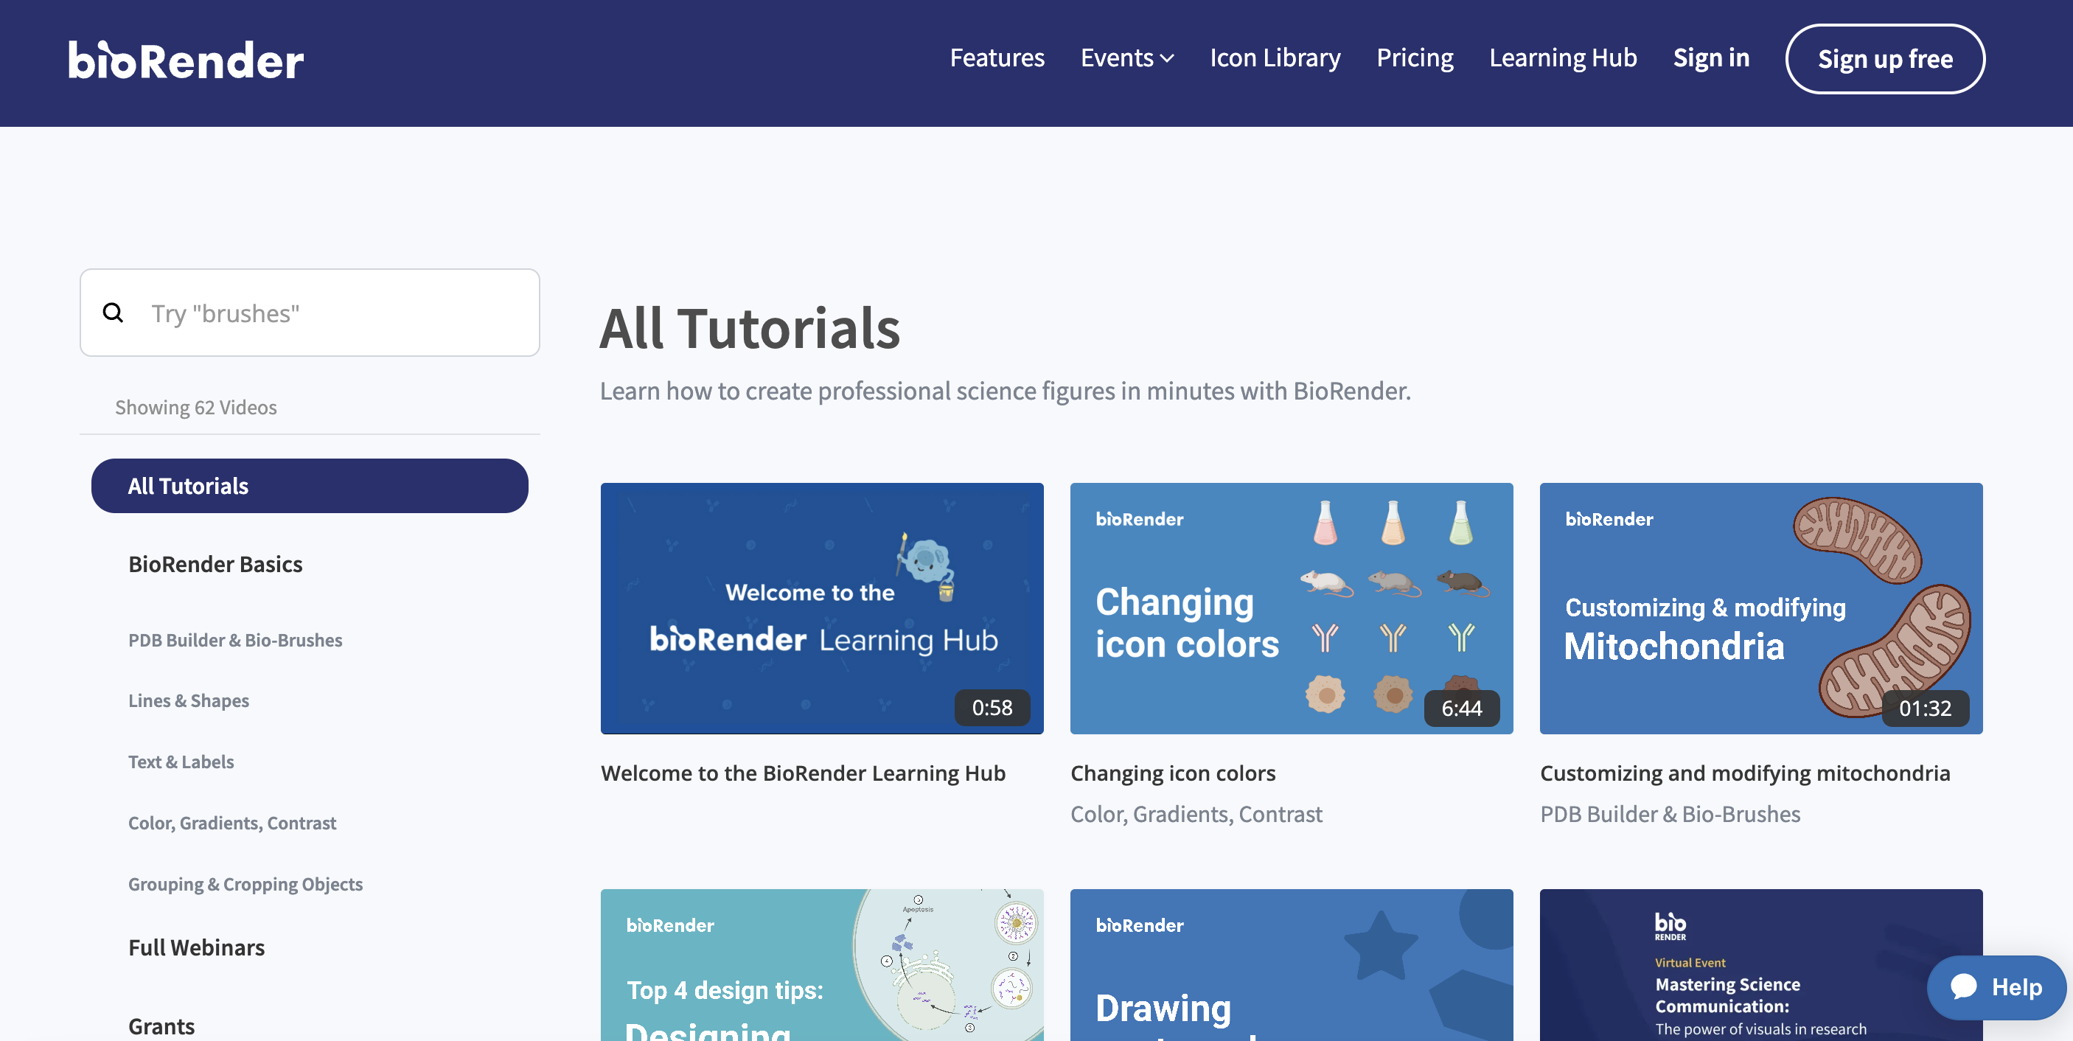Open the Top 4 design tips thumbnail
Image resolution: width=2073 pixels, height=1041 pixels.
(822, 964)
